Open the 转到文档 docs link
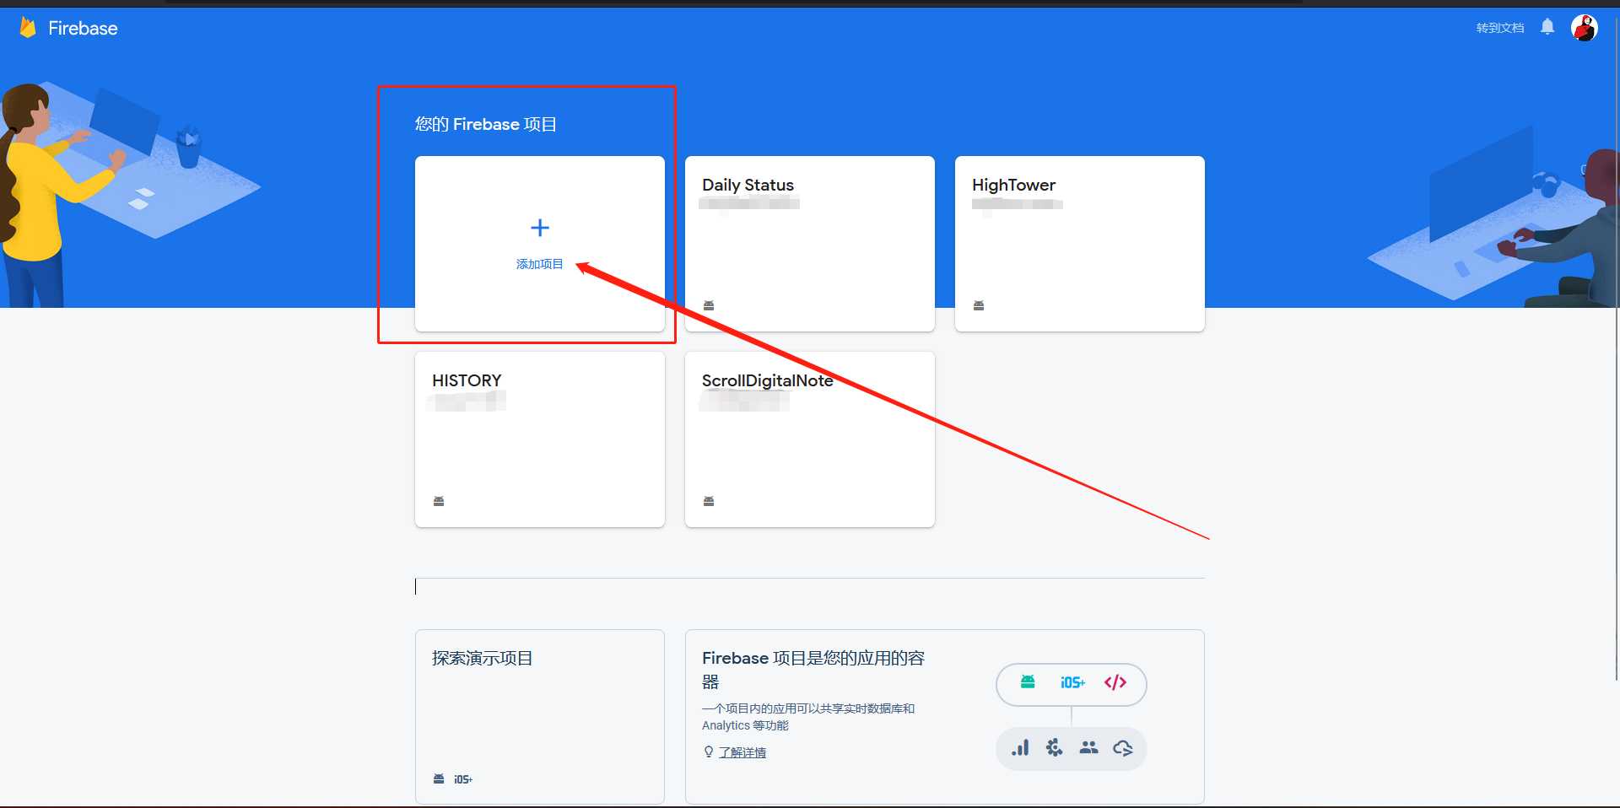1620x808 pixels. click(1500, 28)
